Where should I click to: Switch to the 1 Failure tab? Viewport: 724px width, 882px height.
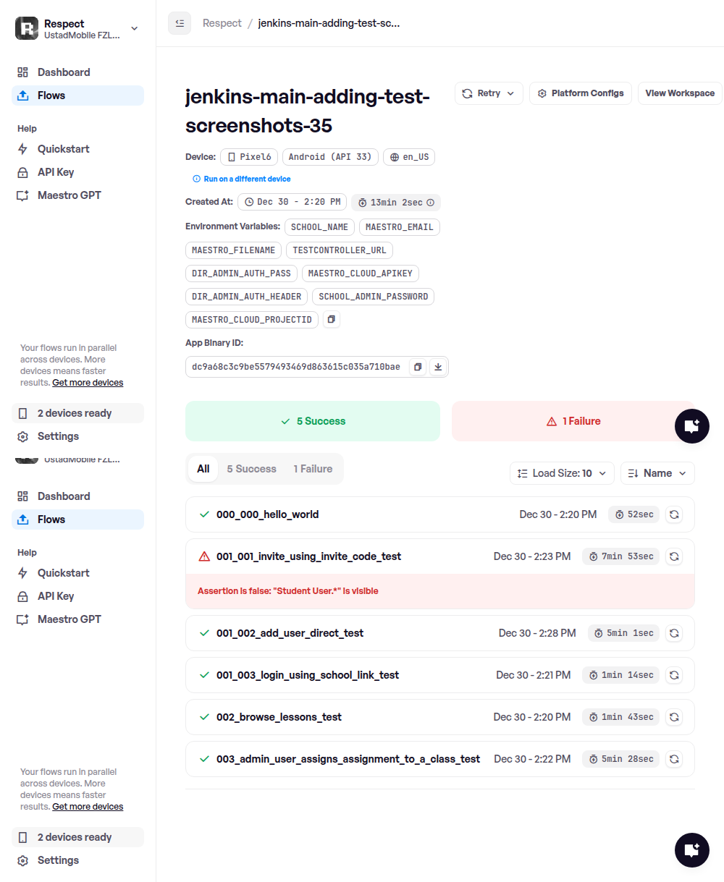click(x=313, y=469)
